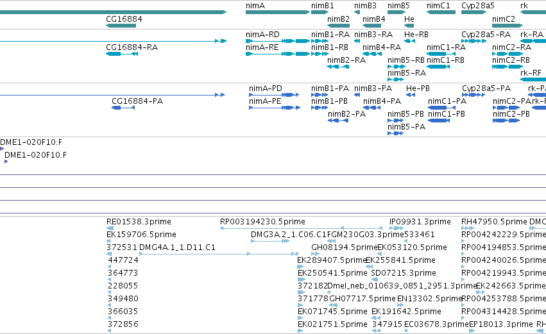Click EST SD07215.3prime

[x=373, y=280]
